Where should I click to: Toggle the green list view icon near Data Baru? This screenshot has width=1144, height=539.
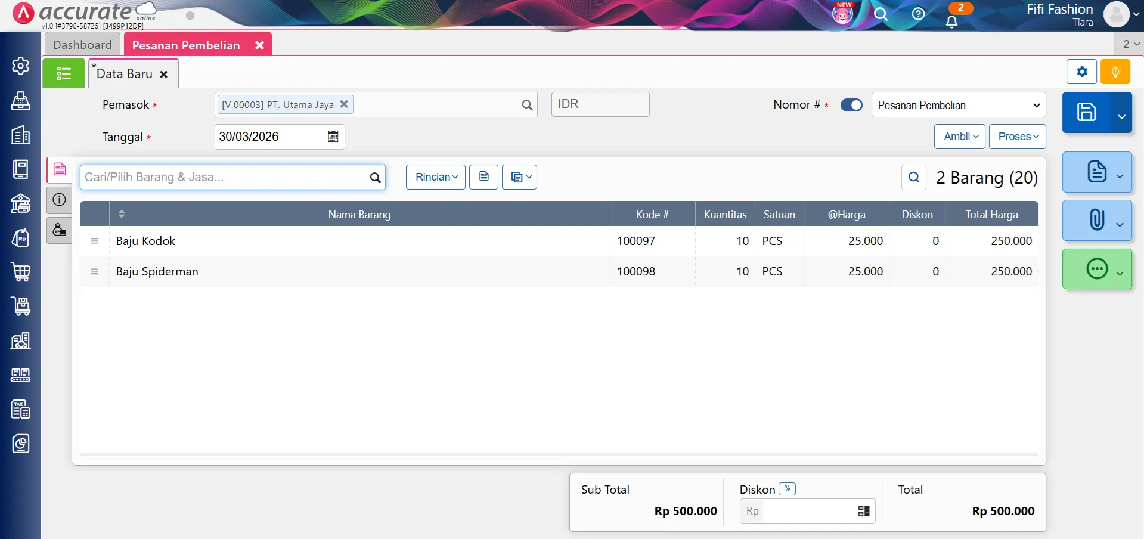[x=63, y=73]
